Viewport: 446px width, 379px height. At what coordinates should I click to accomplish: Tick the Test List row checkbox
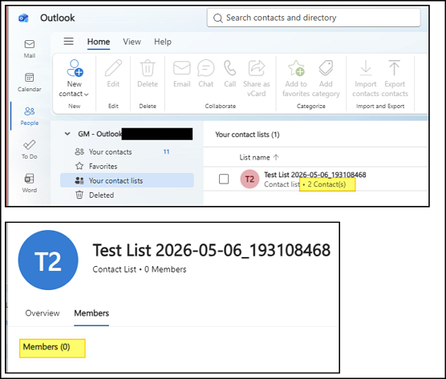[224, 179]
